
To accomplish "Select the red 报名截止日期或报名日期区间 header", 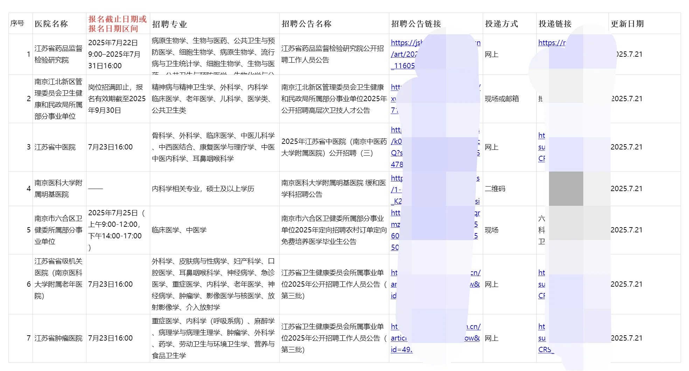I will pos(117,24).
